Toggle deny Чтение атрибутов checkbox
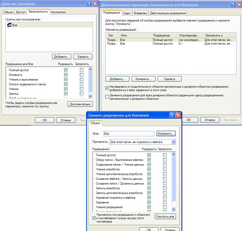The height and width of the screenshot is (231, 242). (x=165, y=169)
